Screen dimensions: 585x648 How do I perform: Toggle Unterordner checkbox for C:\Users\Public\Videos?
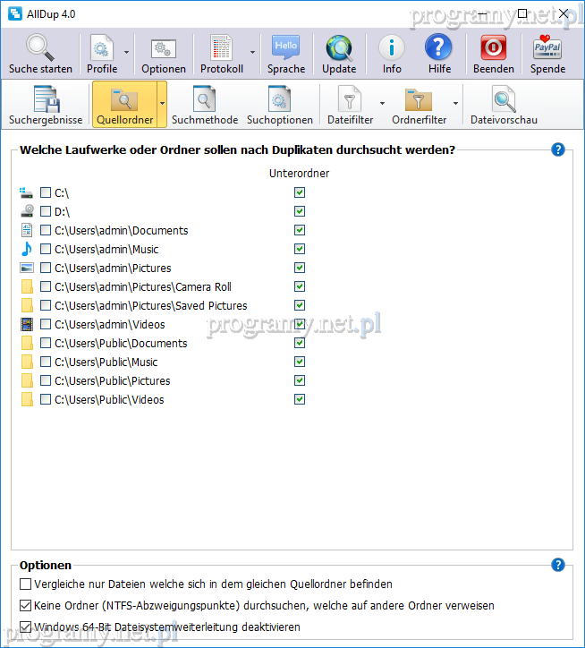click(300, 399)
